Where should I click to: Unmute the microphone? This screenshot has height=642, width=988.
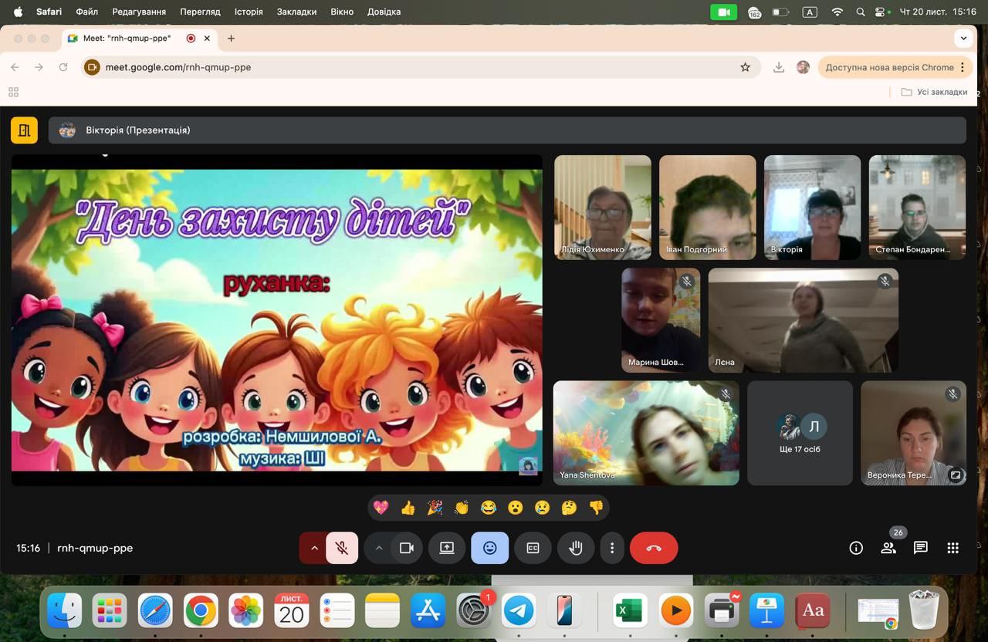coord(342,548)
